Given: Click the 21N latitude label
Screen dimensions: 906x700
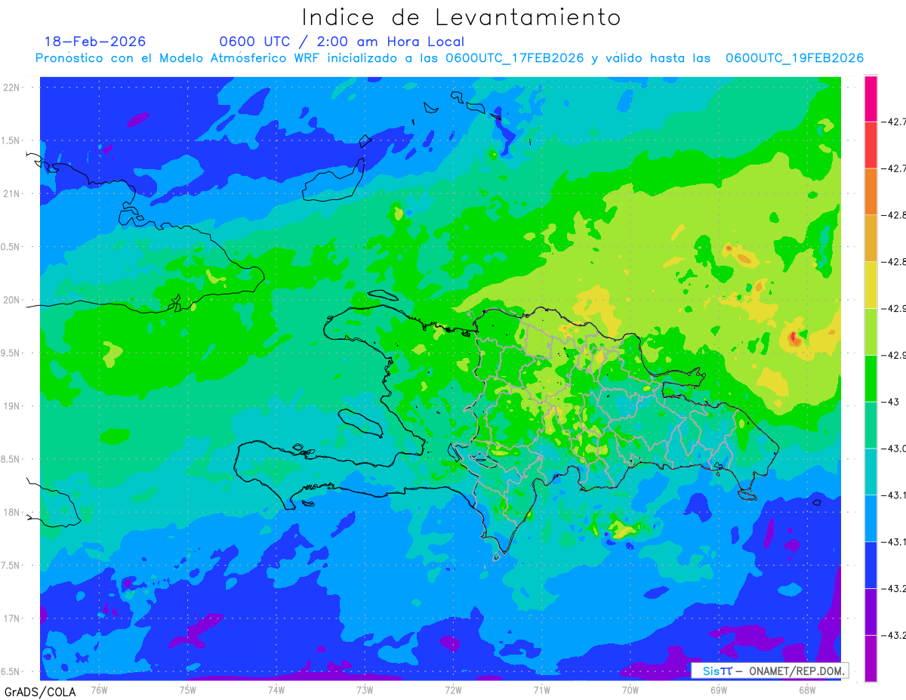Looking at the screenshot, I should click(x=11, y=193).
